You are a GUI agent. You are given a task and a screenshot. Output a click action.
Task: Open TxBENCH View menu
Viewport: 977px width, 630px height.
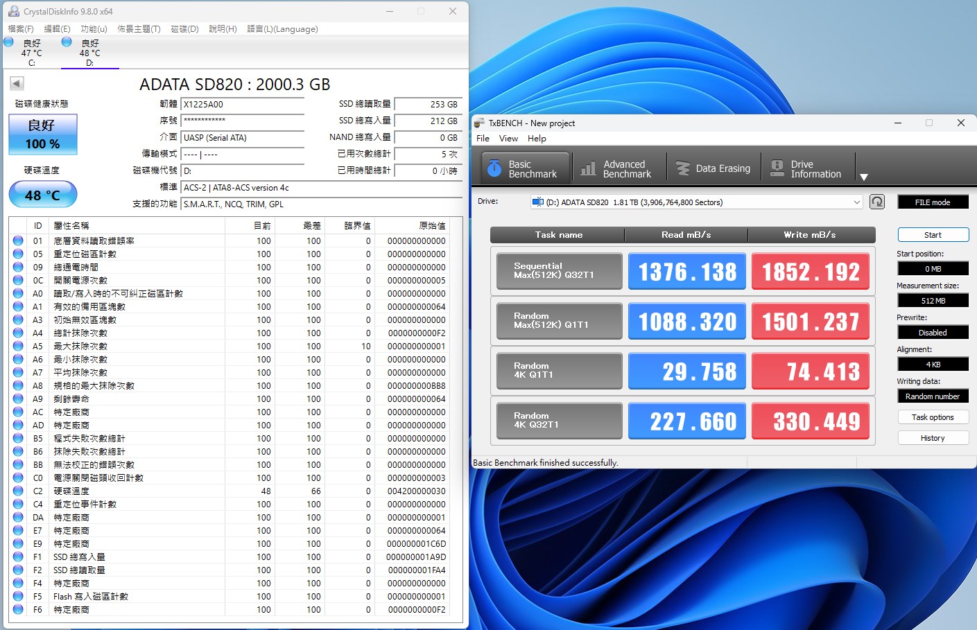pos(508,139)
